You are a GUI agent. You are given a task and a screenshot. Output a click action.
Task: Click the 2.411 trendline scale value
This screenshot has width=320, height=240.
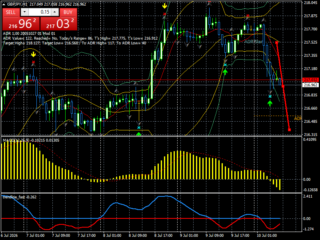(x=308, y=196)
